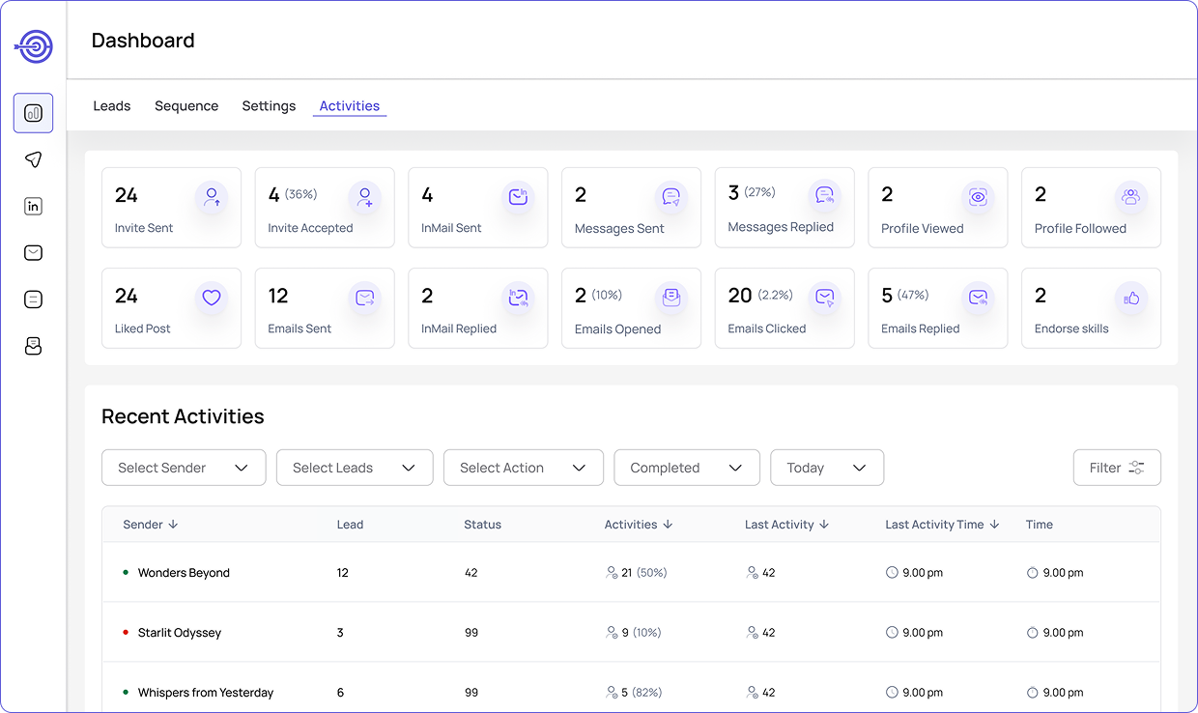Open the Today date range dropdown
Viewport: 1198px width, 713px height.
click(826, 468)
